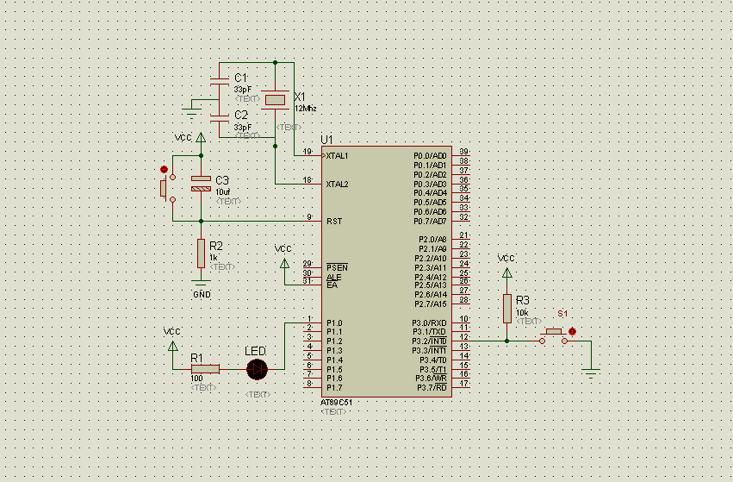Click the <TEXT> placeholder under R3
Image resolution: width=733 pixels, height=482 pixels.
(x=529, y=321)
